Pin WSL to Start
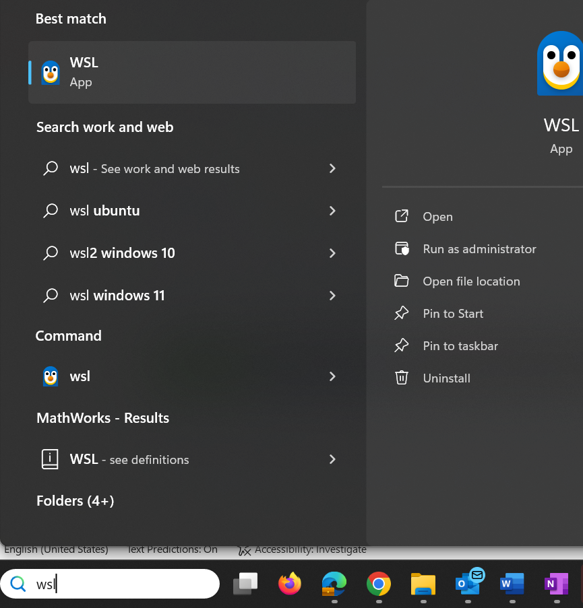583x608 pixels. click(453, 314)
